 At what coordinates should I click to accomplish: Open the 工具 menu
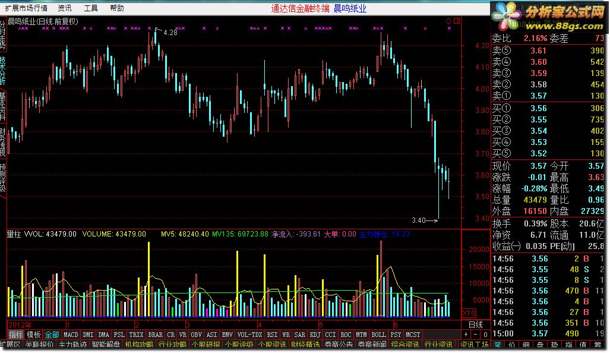pyautogui.click(x=91, y=8)
